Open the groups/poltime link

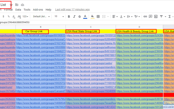[140, 59]
